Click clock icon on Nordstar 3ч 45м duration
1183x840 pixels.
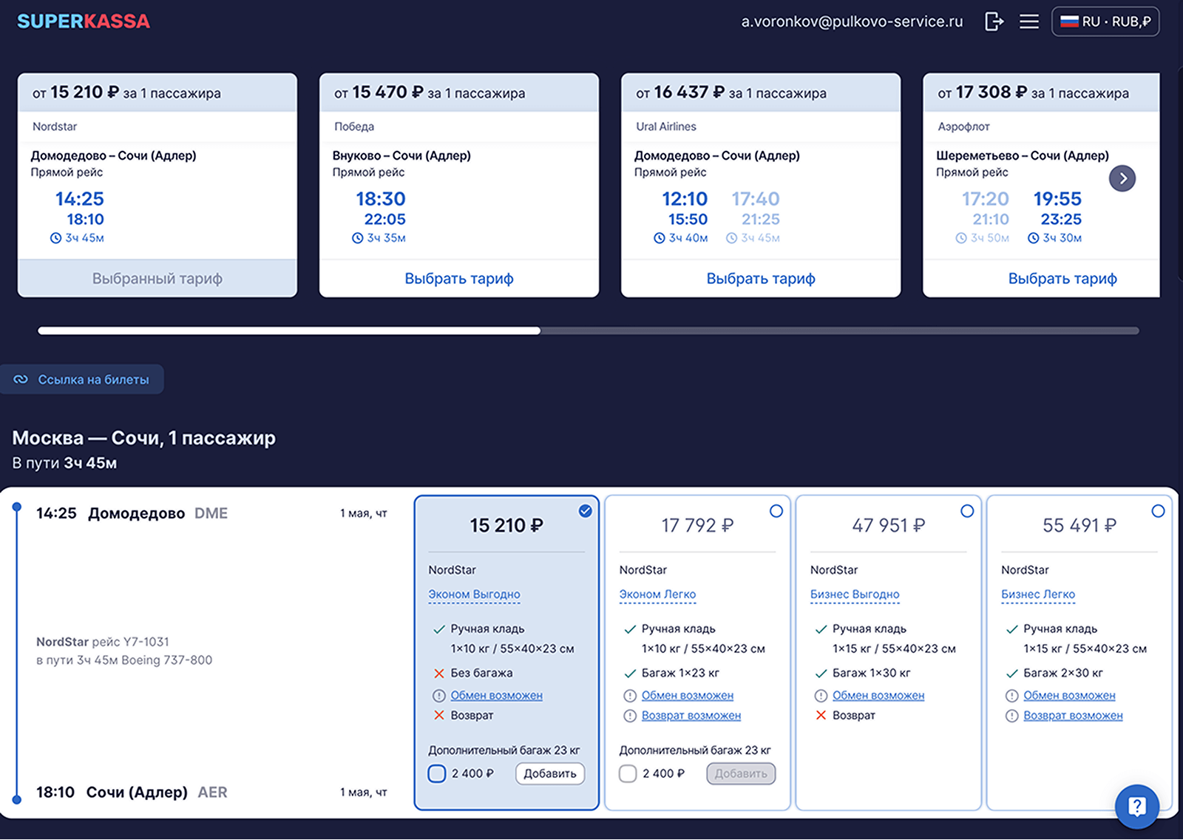[55, 238]
